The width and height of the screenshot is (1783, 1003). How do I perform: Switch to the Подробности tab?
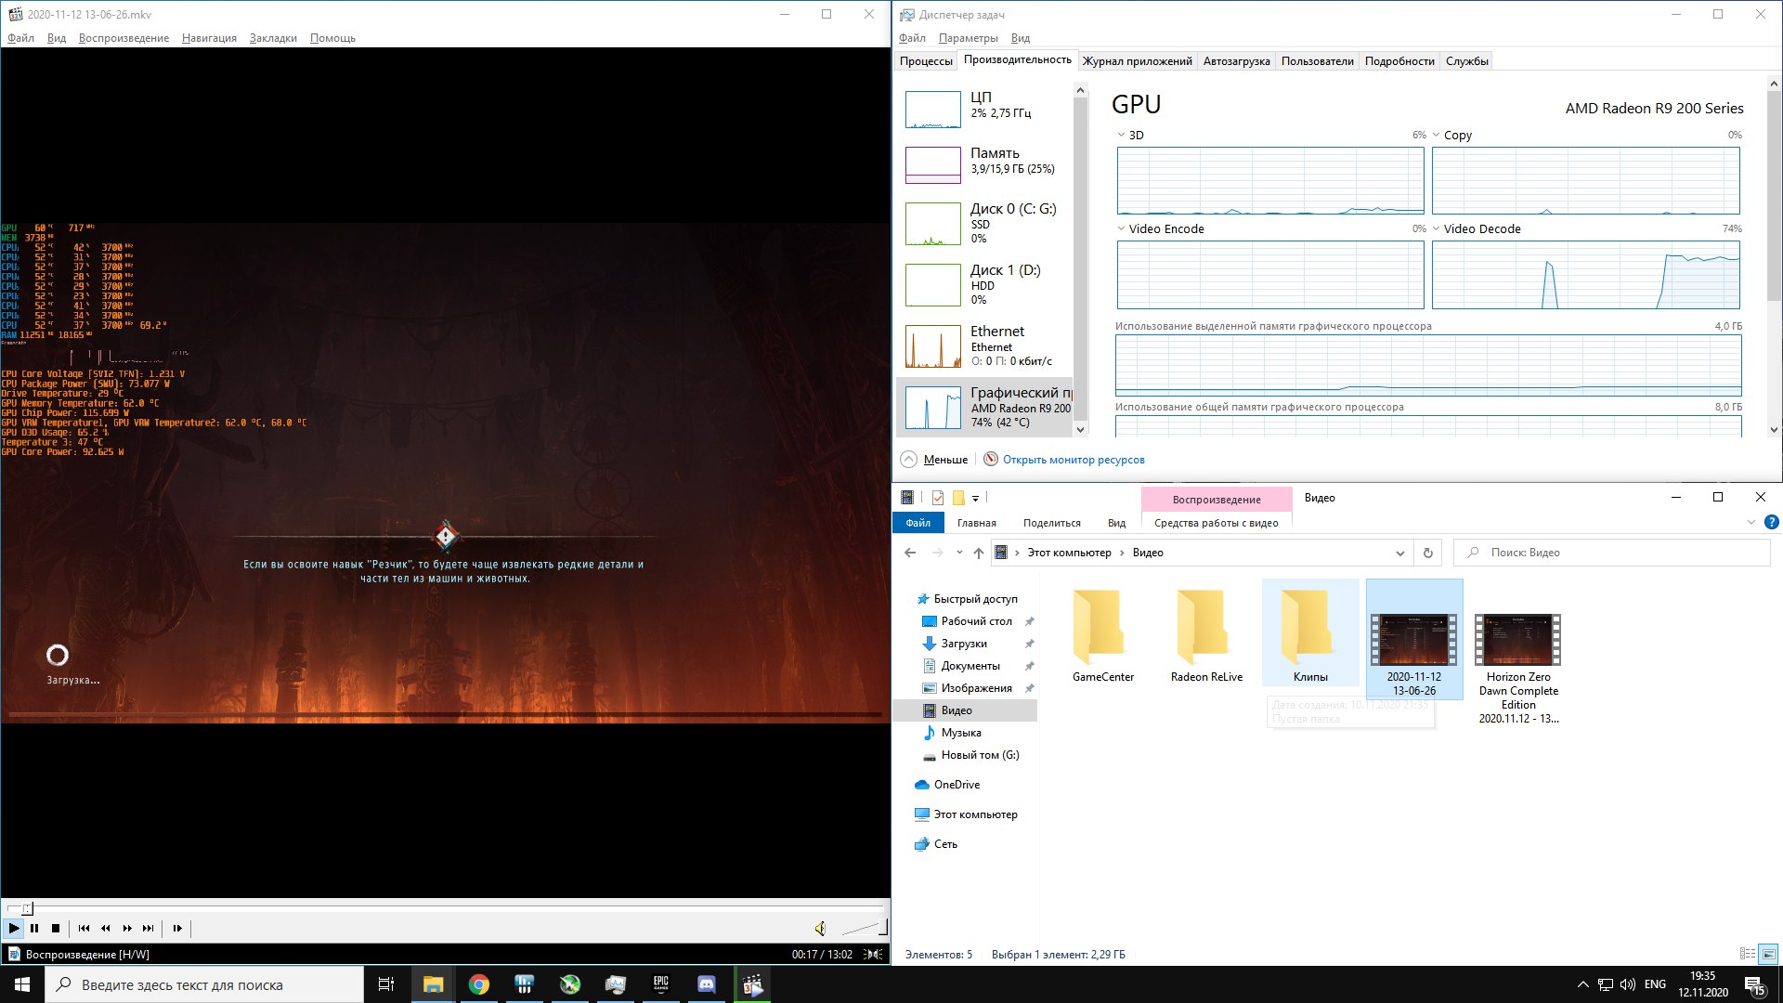(1399, 61)
